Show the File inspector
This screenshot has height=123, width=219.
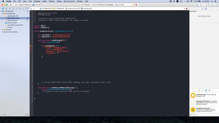pos(202,9)
